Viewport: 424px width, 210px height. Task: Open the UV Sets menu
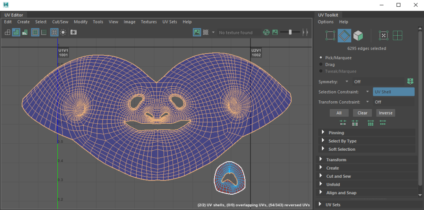(x=170, y=22)
